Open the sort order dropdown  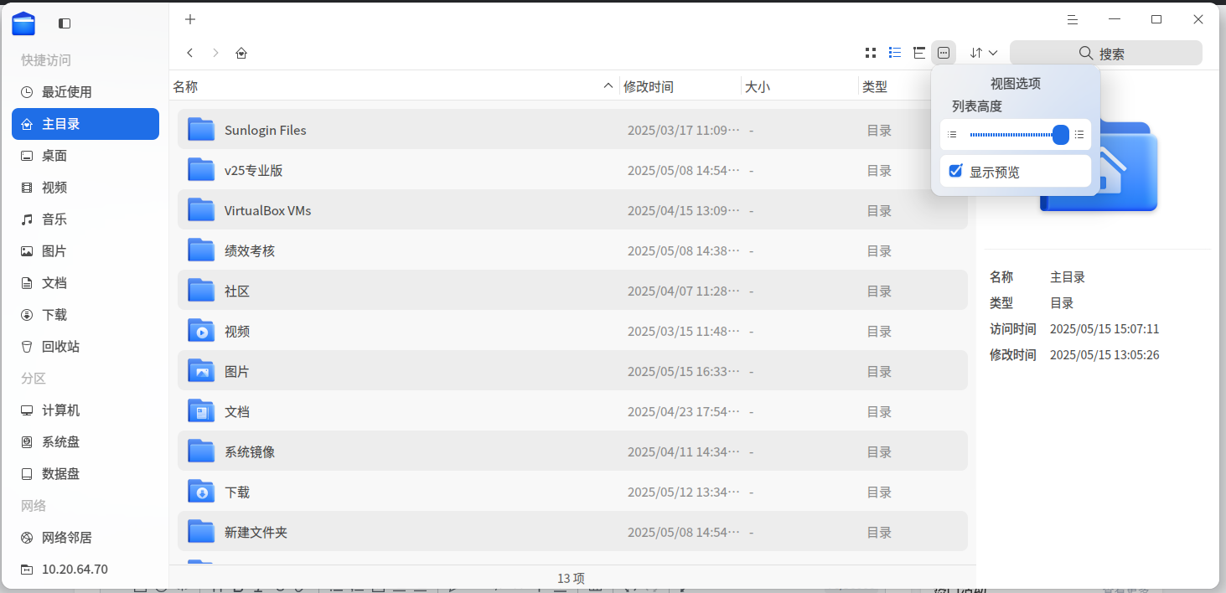[x=984, y=53]
